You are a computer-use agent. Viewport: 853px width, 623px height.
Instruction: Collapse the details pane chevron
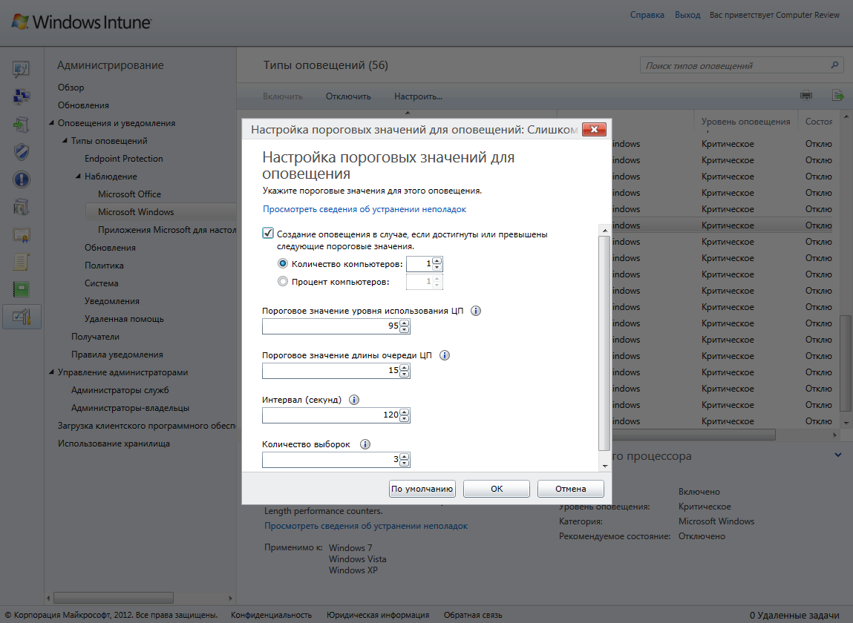[x=837, y=455]
